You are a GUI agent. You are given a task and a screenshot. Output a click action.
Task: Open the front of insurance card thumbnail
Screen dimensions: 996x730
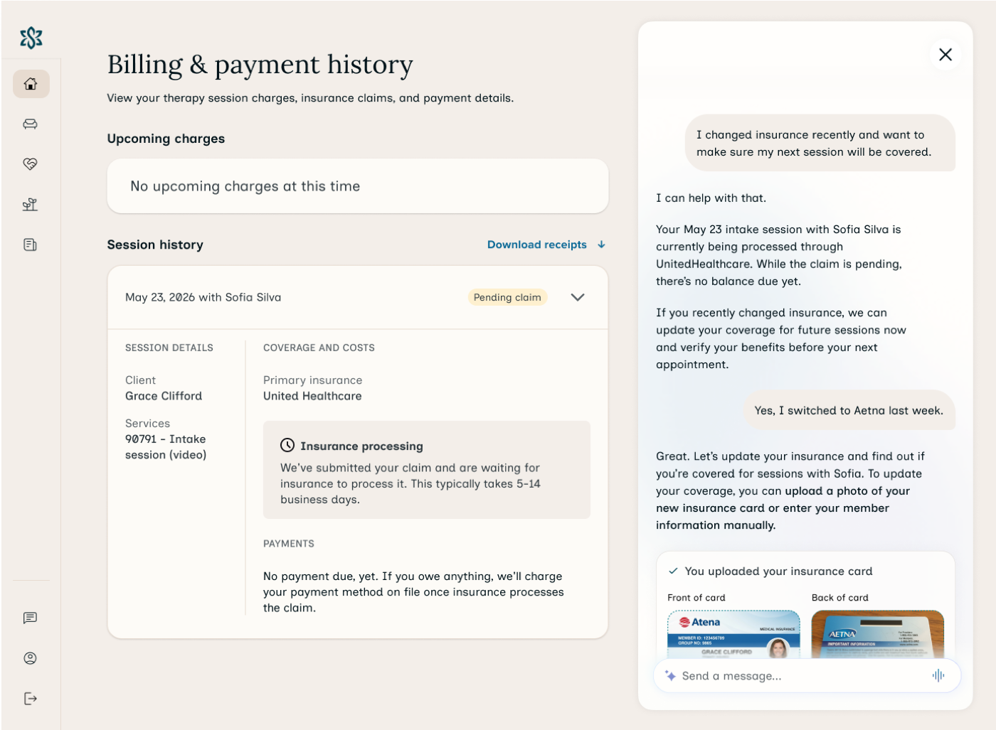pos(733,634)
